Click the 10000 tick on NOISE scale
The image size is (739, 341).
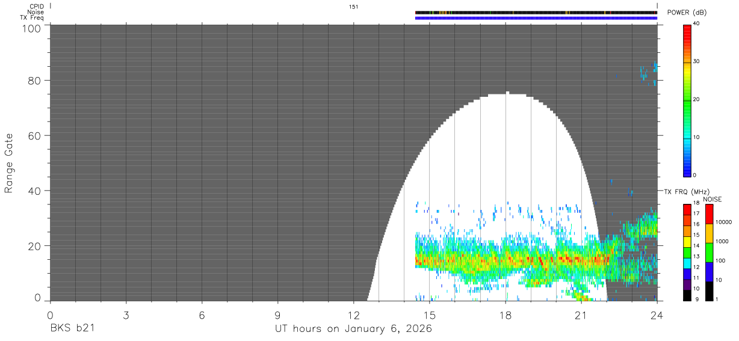click(x=724, y=223)
